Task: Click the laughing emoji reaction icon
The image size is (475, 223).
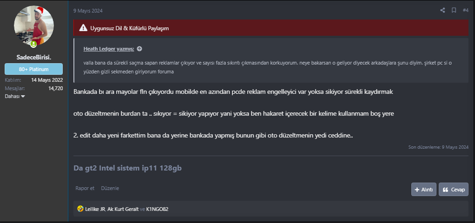Action: [80, 209]
